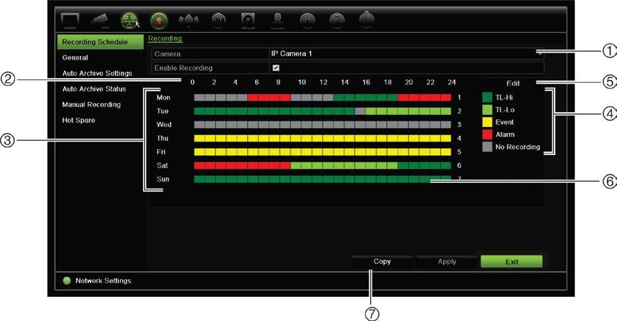Image resolution: width=617 pixels, height=321 pixels.
Task: Open the Display Settings monitor icon
Action: tap(70, 21)
